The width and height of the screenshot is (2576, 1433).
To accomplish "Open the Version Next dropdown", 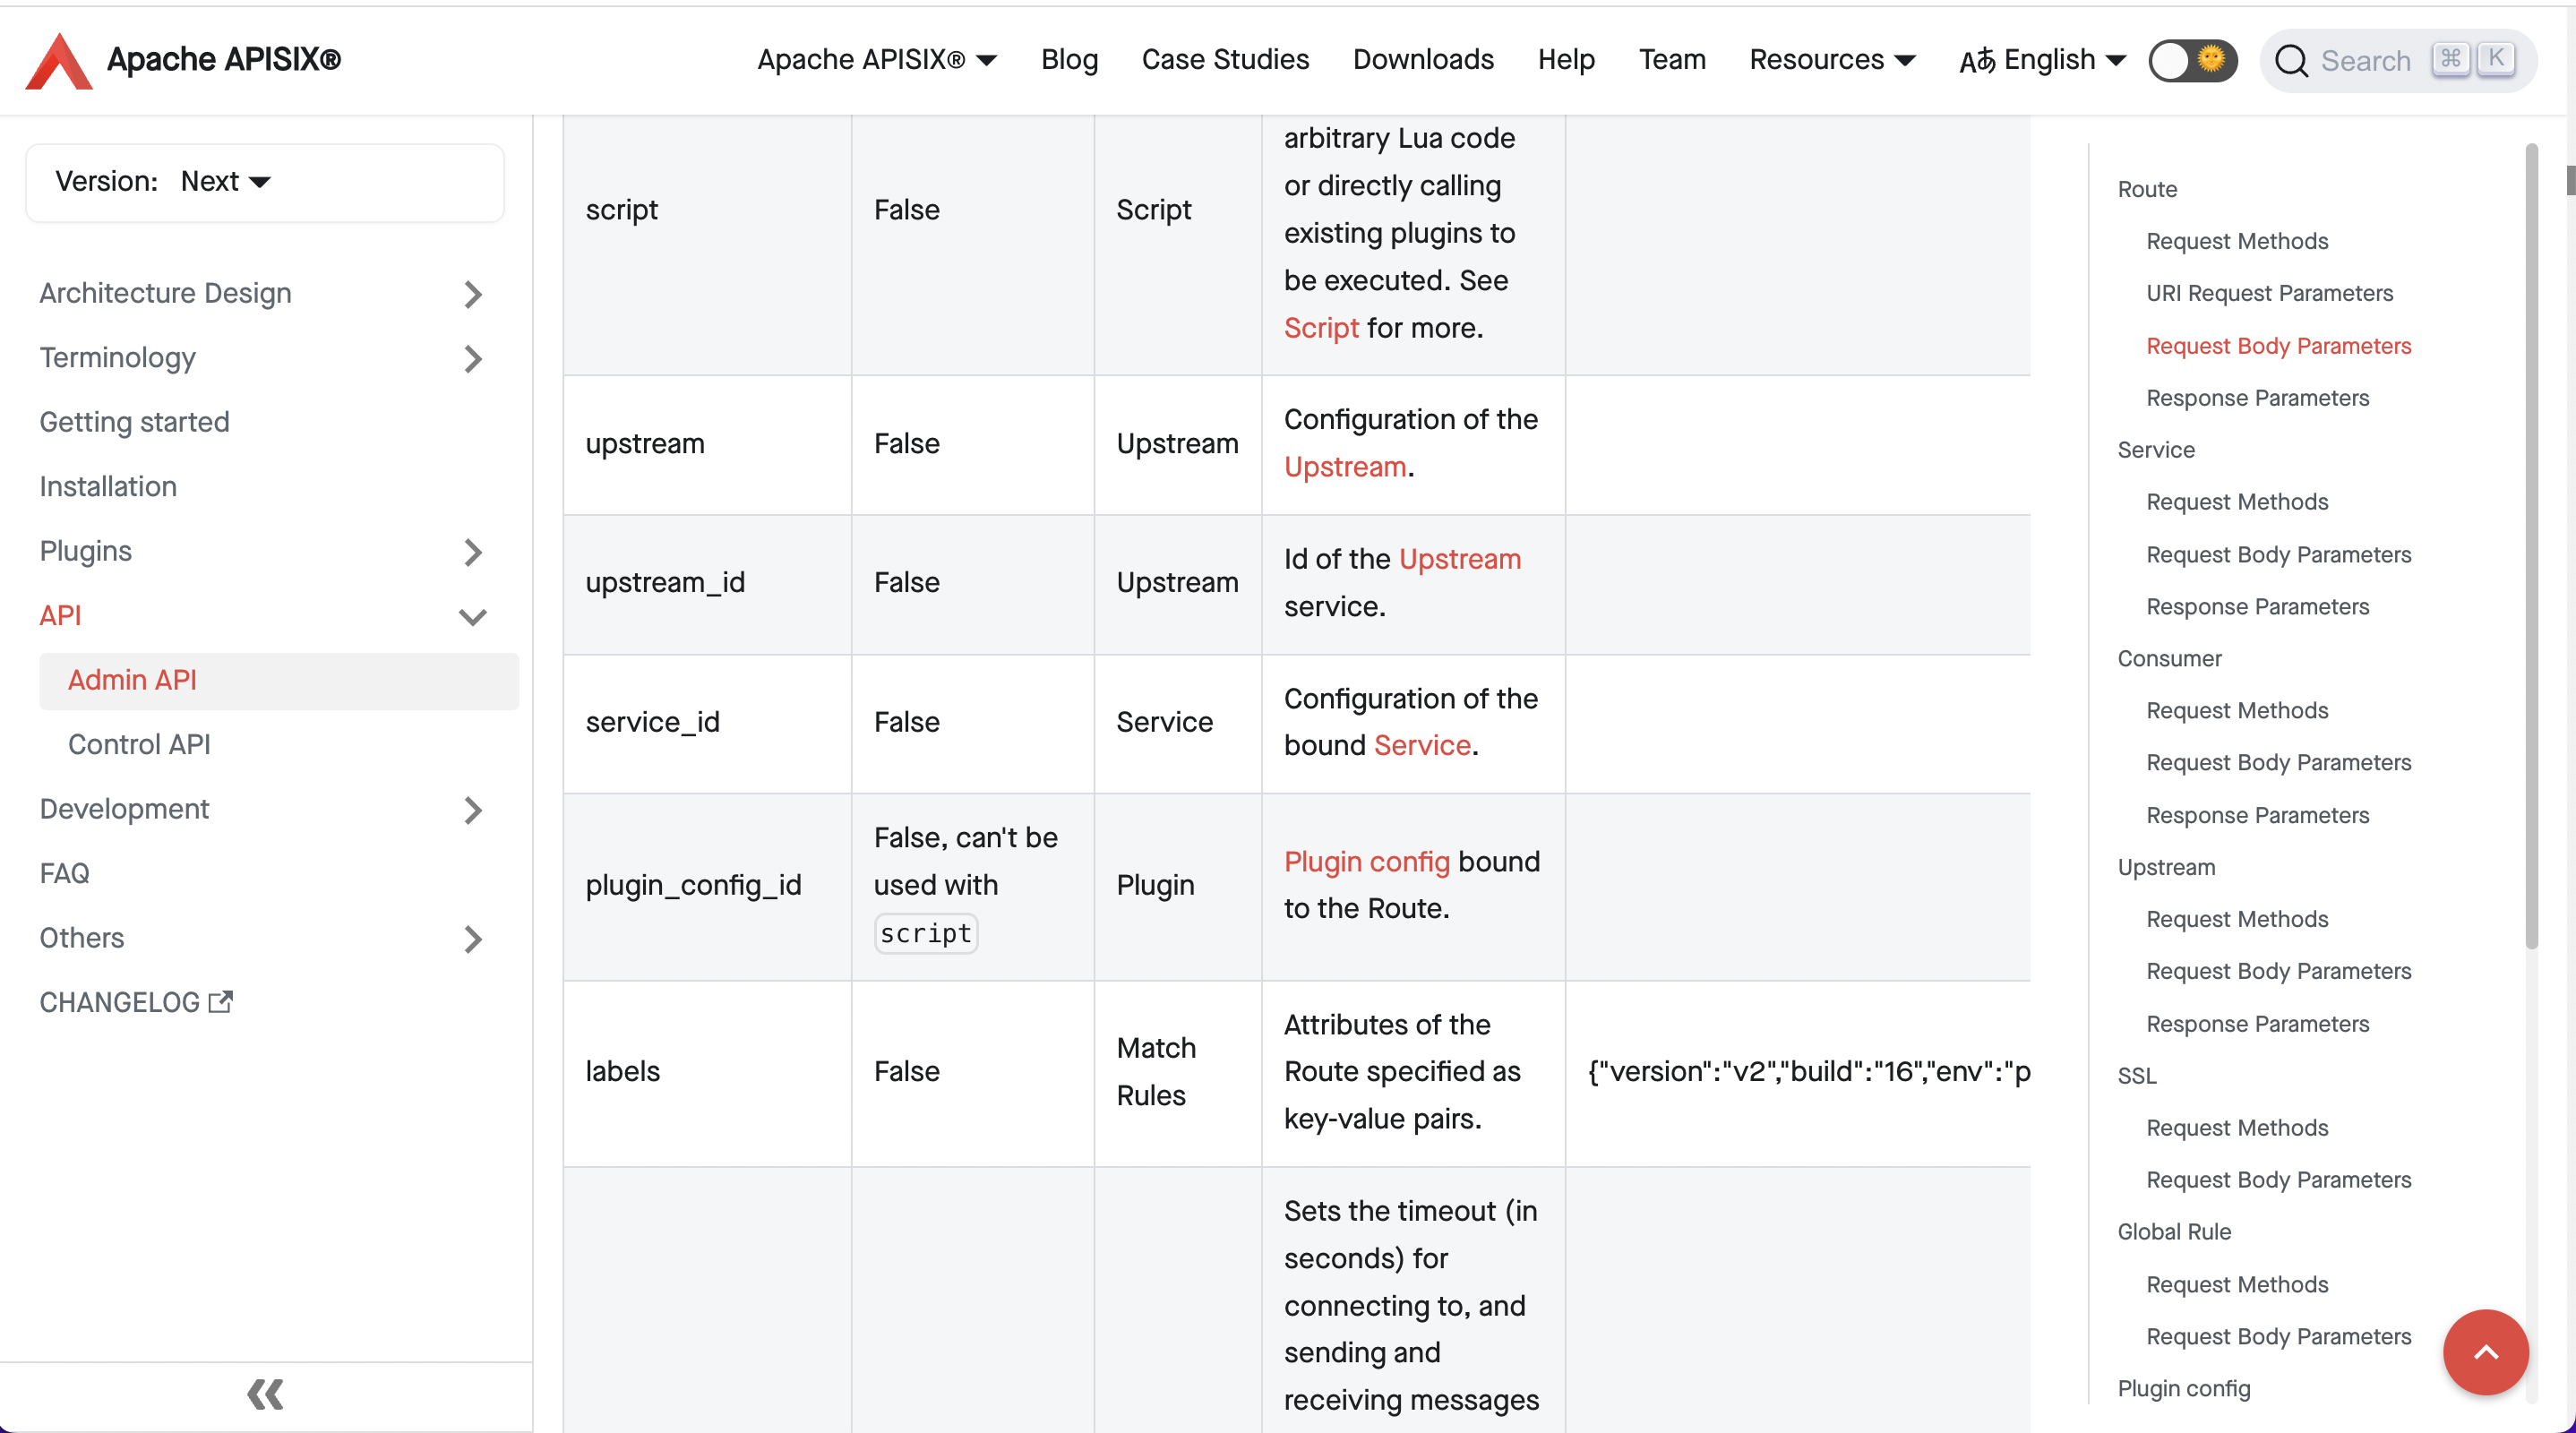I will pos(226,181).
